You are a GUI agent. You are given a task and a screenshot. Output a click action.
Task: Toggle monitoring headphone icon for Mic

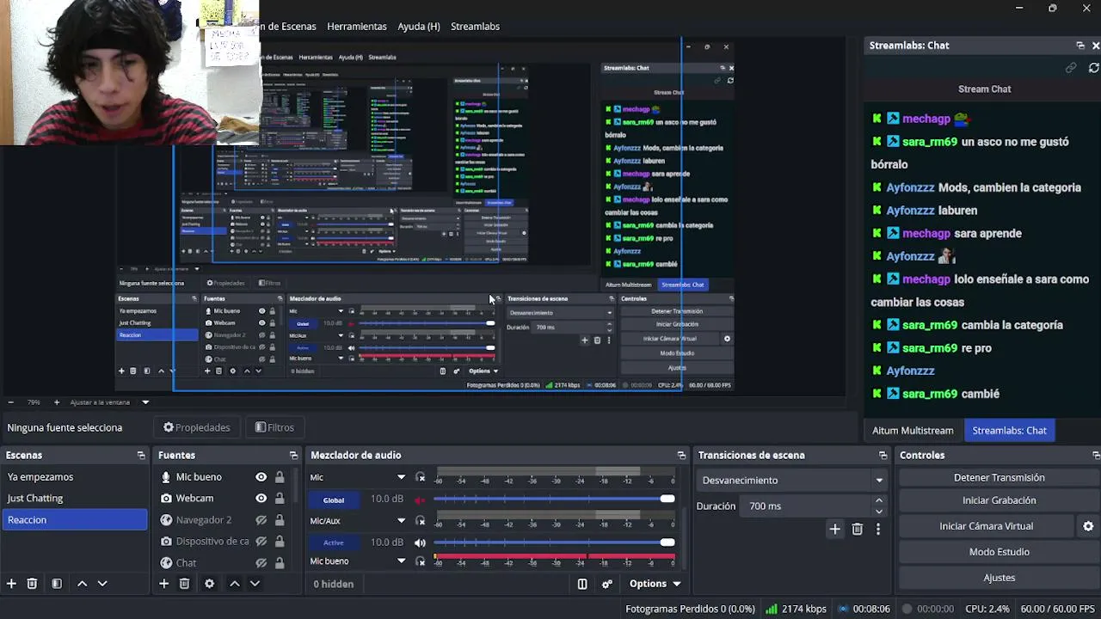[x=420, y=477]
